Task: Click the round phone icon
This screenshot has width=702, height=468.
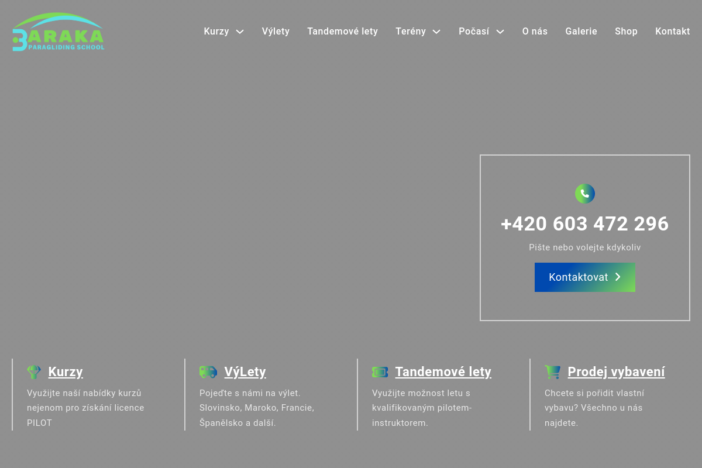Action: pyautogui.click(x=584, y=194)
